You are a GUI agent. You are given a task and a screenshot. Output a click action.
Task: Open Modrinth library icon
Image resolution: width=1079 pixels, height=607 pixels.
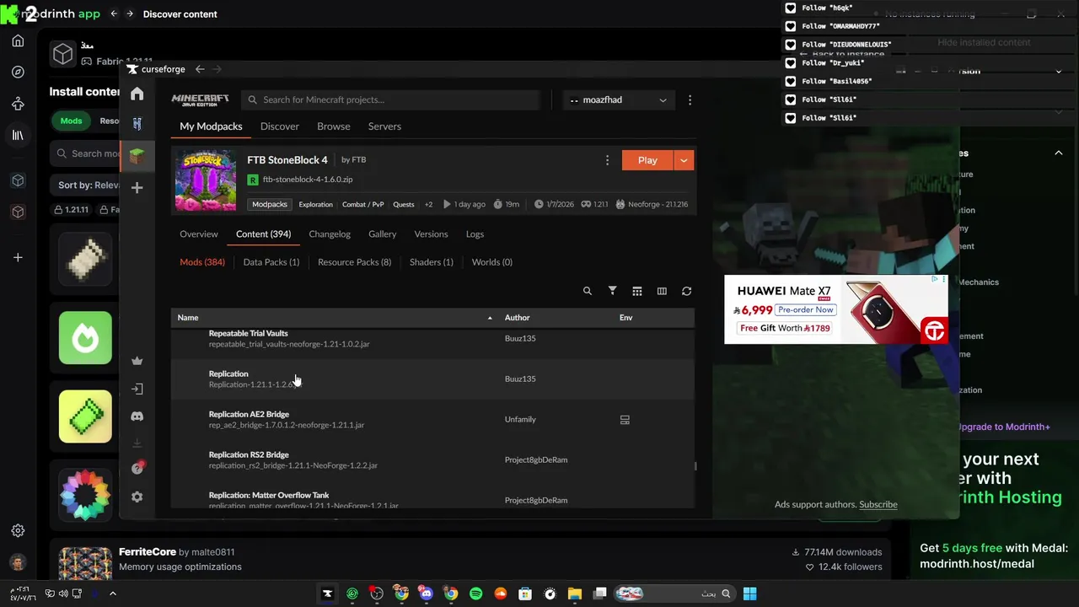[18, 135]
